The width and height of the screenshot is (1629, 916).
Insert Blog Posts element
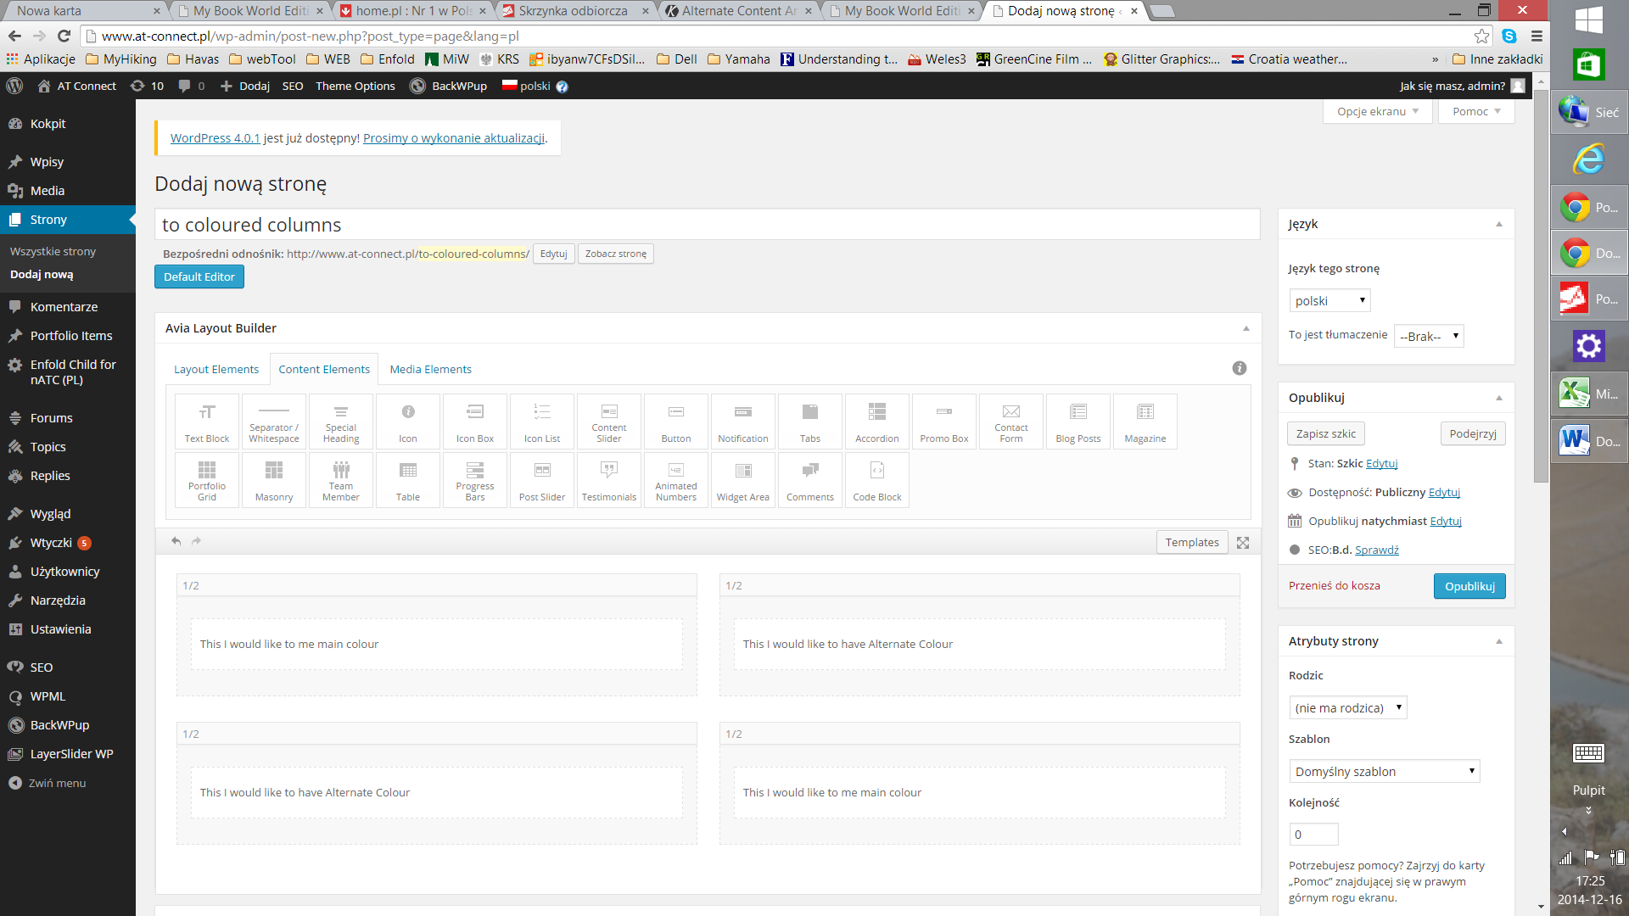click(x=1078, y=422)
